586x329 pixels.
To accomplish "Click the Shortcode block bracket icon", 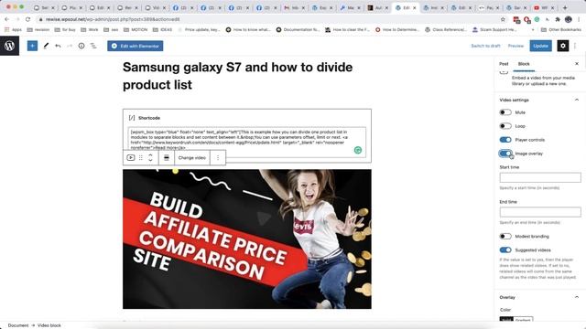I will pyautogui.click(x=132, y=118).
